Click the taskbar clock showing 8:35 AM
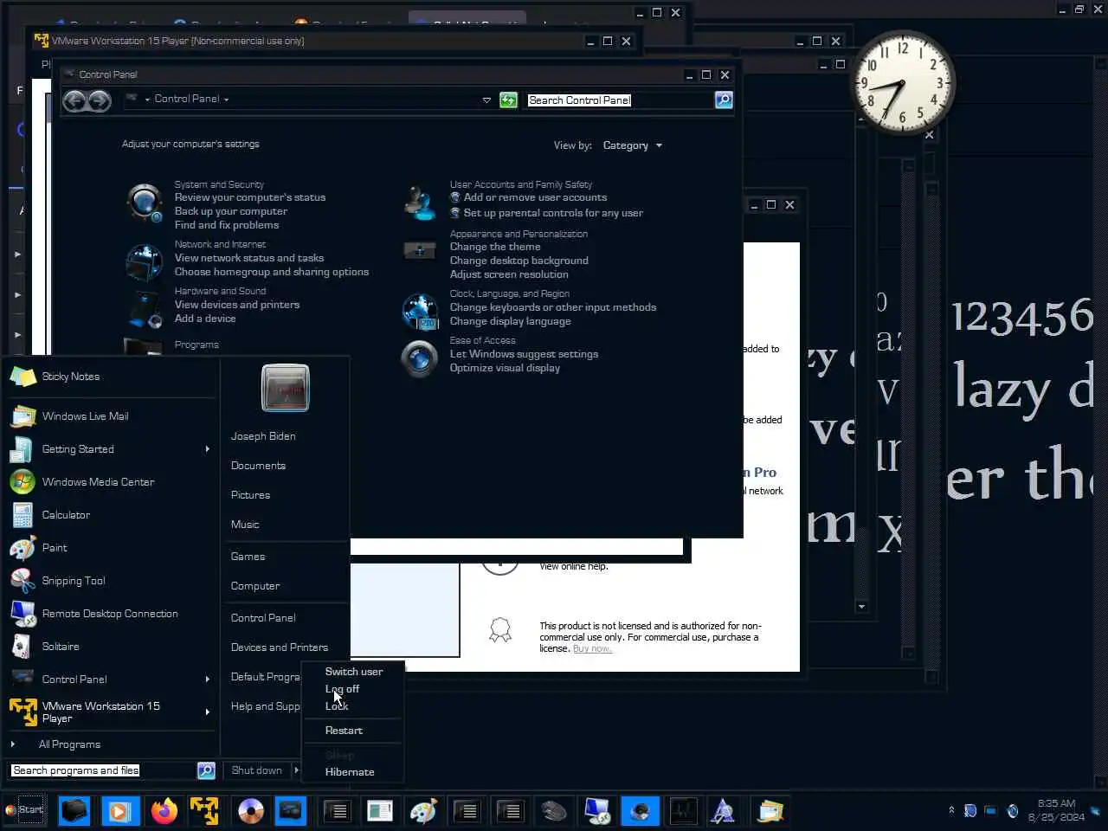 (x=1056, y=810)
